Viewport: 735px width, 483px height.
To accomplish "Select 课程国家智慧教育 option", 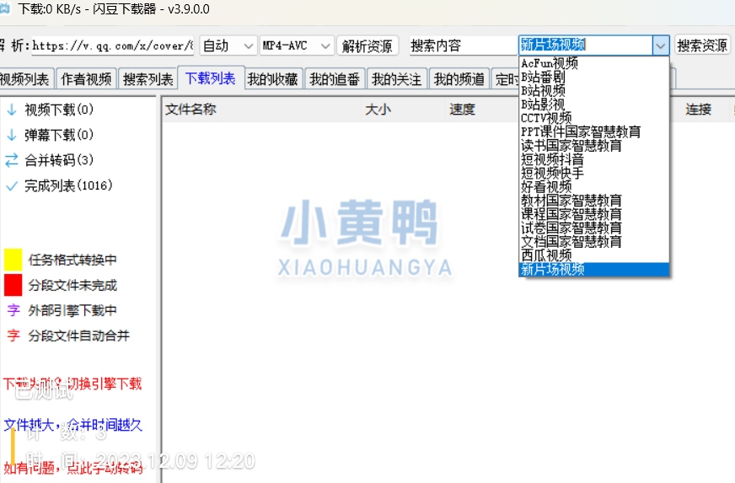I will 594,214.
